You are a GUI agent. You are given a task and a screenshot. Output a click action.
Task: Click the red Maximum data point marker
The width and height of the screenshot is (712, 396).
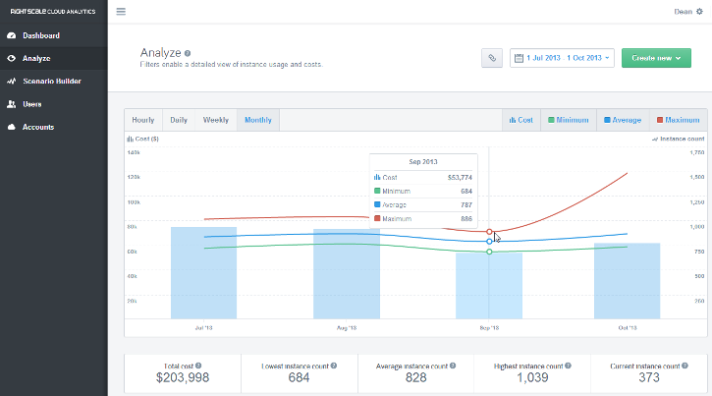(489, 232)
